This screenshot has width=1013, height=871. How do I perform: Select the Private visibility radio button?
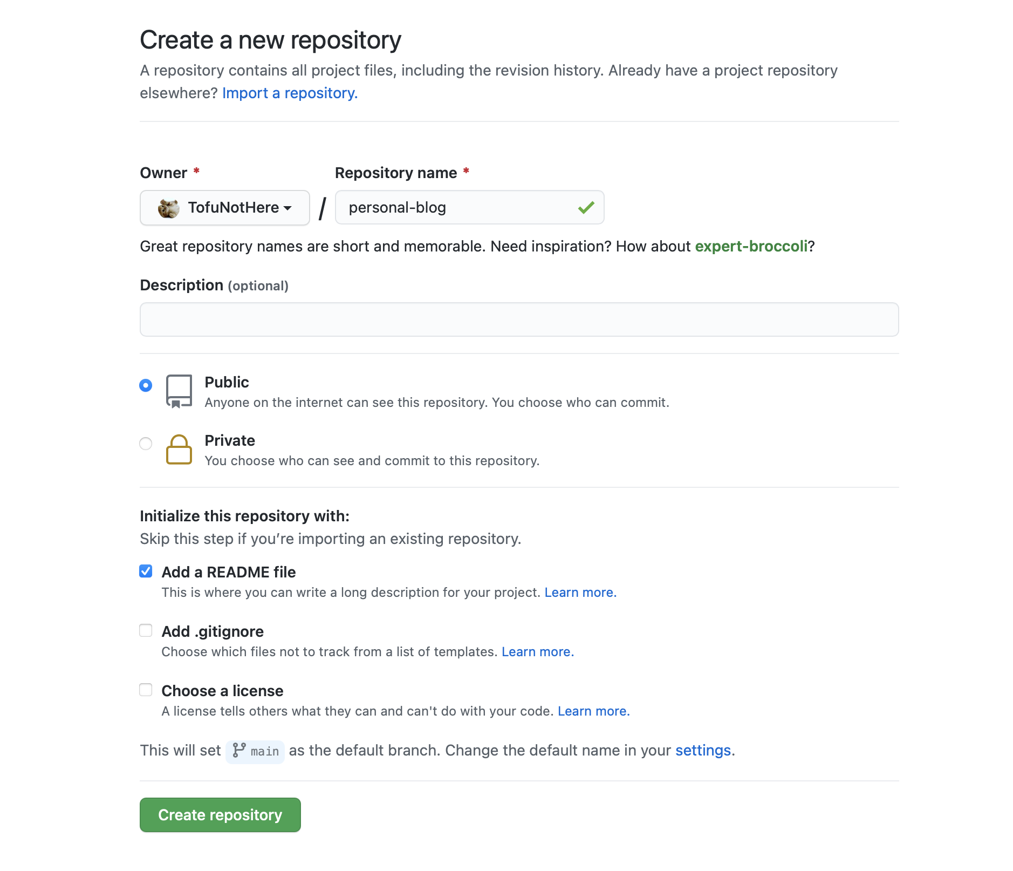146,444
